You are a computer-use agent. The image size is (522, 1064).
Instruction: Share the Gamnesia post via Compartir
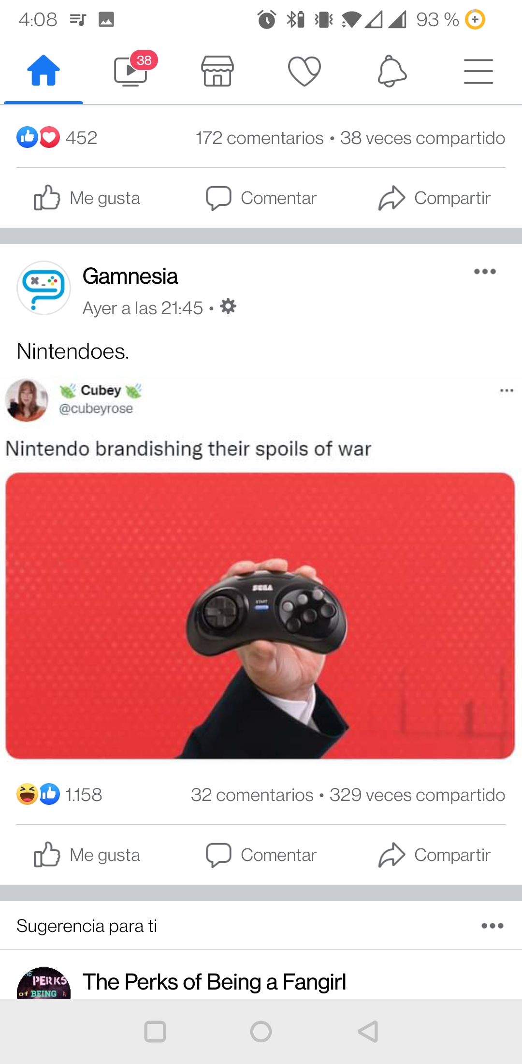tap(435, 855)
